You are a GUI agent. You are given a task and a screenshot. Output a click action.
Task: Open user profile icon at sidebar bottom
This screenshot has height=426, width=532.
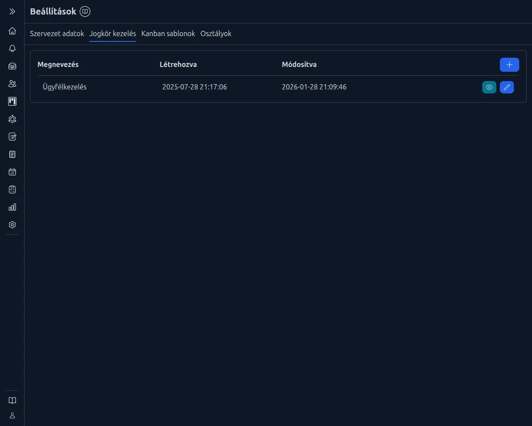click(12, 415)
